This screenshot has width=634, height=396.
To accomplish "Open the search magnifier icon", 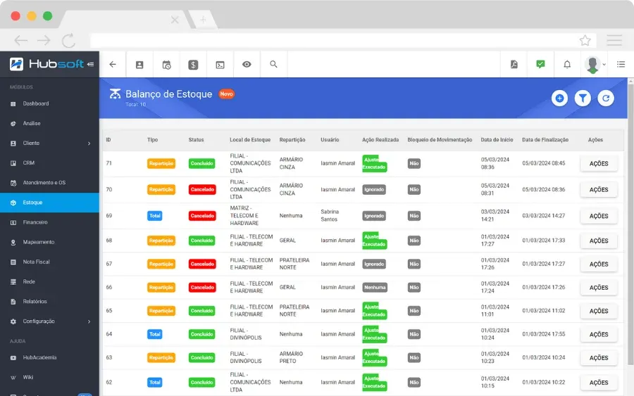I will click(274, 64).
